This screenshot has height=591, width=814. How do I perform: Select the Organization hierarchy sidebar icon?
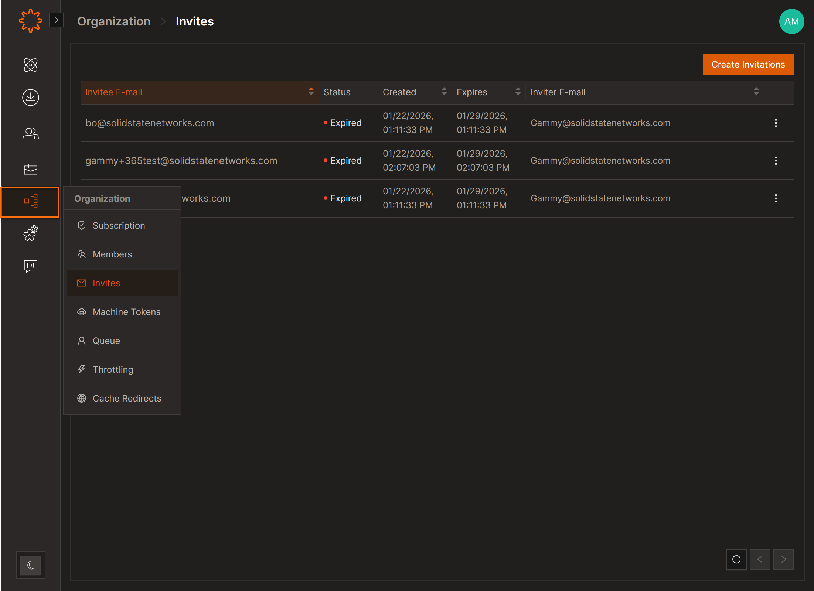tap(31, 202)
